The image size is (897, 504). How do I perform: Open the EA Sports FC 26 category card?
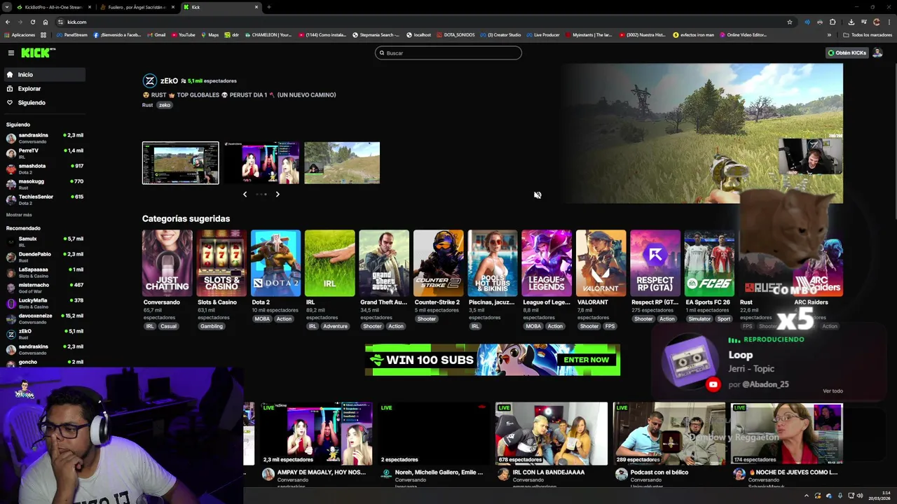tap(709, 263)
